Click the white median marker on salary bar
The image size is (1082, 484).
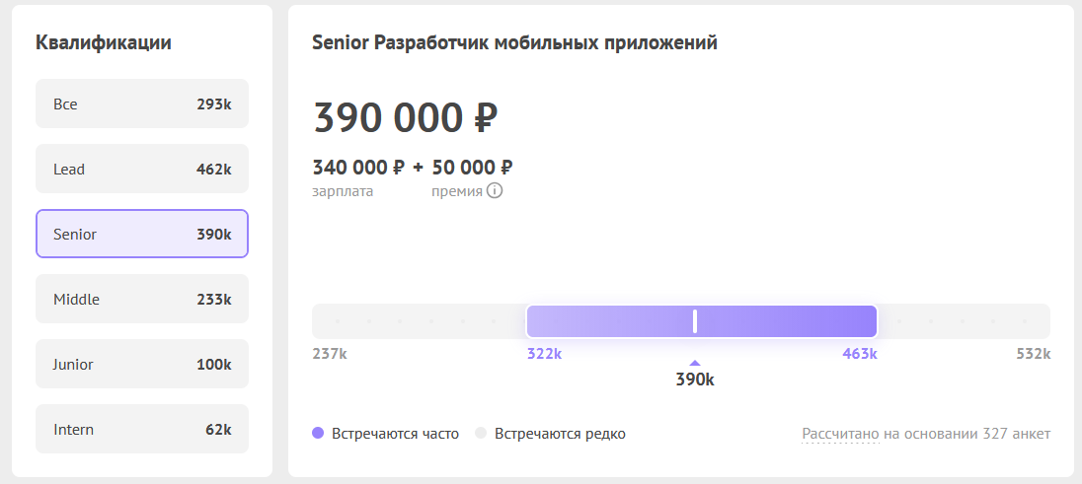695,321
